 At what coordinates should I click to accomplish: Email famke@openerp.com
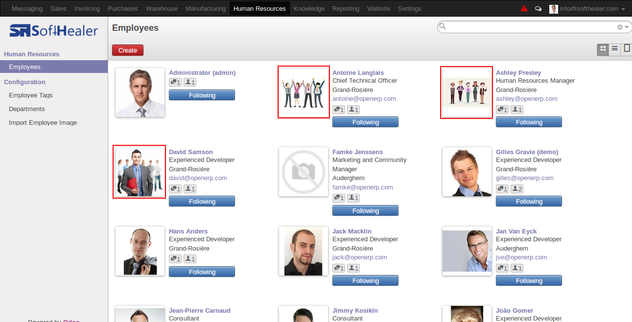363,187
